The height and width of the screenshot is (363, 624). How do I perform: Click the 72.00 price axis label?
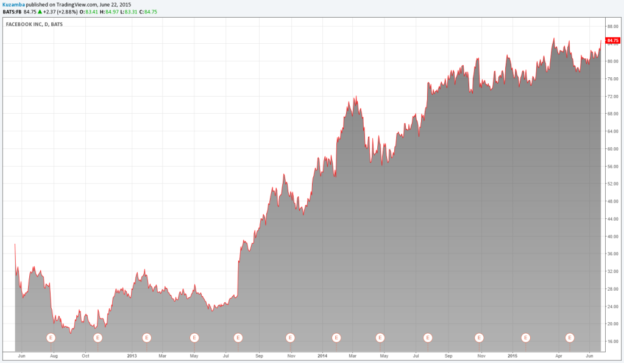(x=613, y=97)
